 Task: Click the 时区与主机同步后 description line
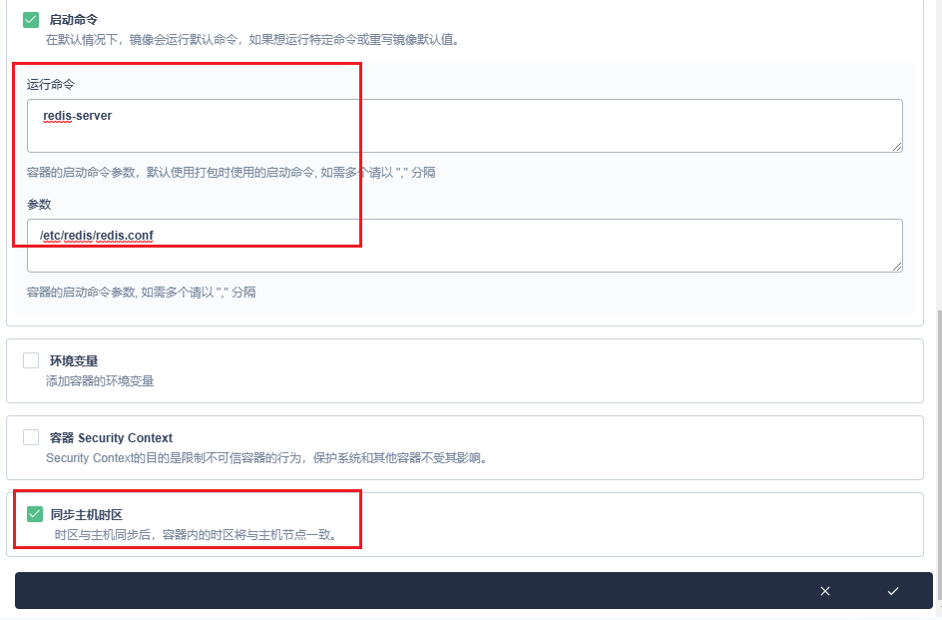(196, 535)
